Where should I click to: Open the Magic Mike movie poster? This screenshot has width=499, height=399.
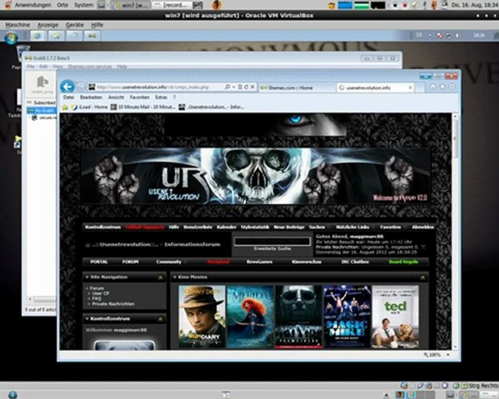347,316
